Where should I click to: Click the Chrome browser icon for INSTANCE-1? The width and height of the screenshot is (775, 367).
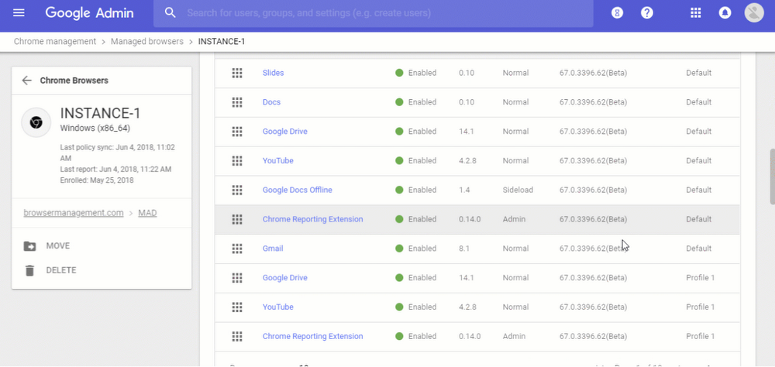click(x=36, y=122)
